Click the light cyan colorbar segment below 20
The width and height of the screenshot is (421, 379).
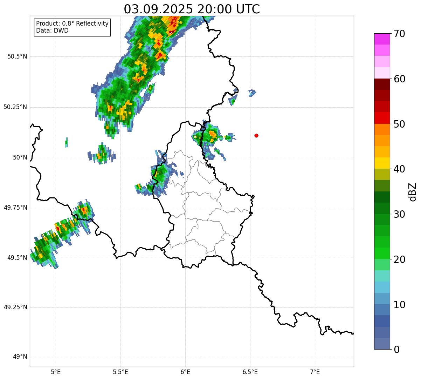pyautogui.click(x=382, y=276)
